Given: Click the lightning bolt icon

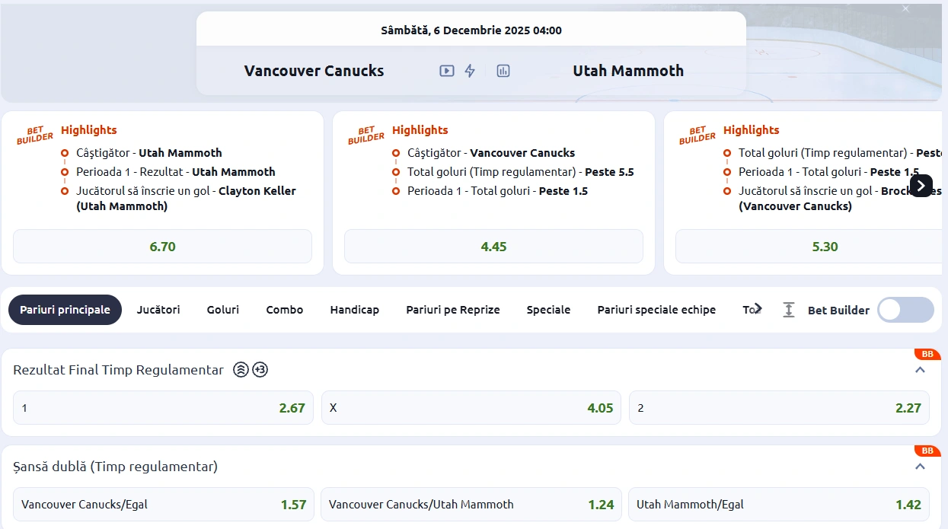Looking at the screenshot, I should [x=470, y=71].
